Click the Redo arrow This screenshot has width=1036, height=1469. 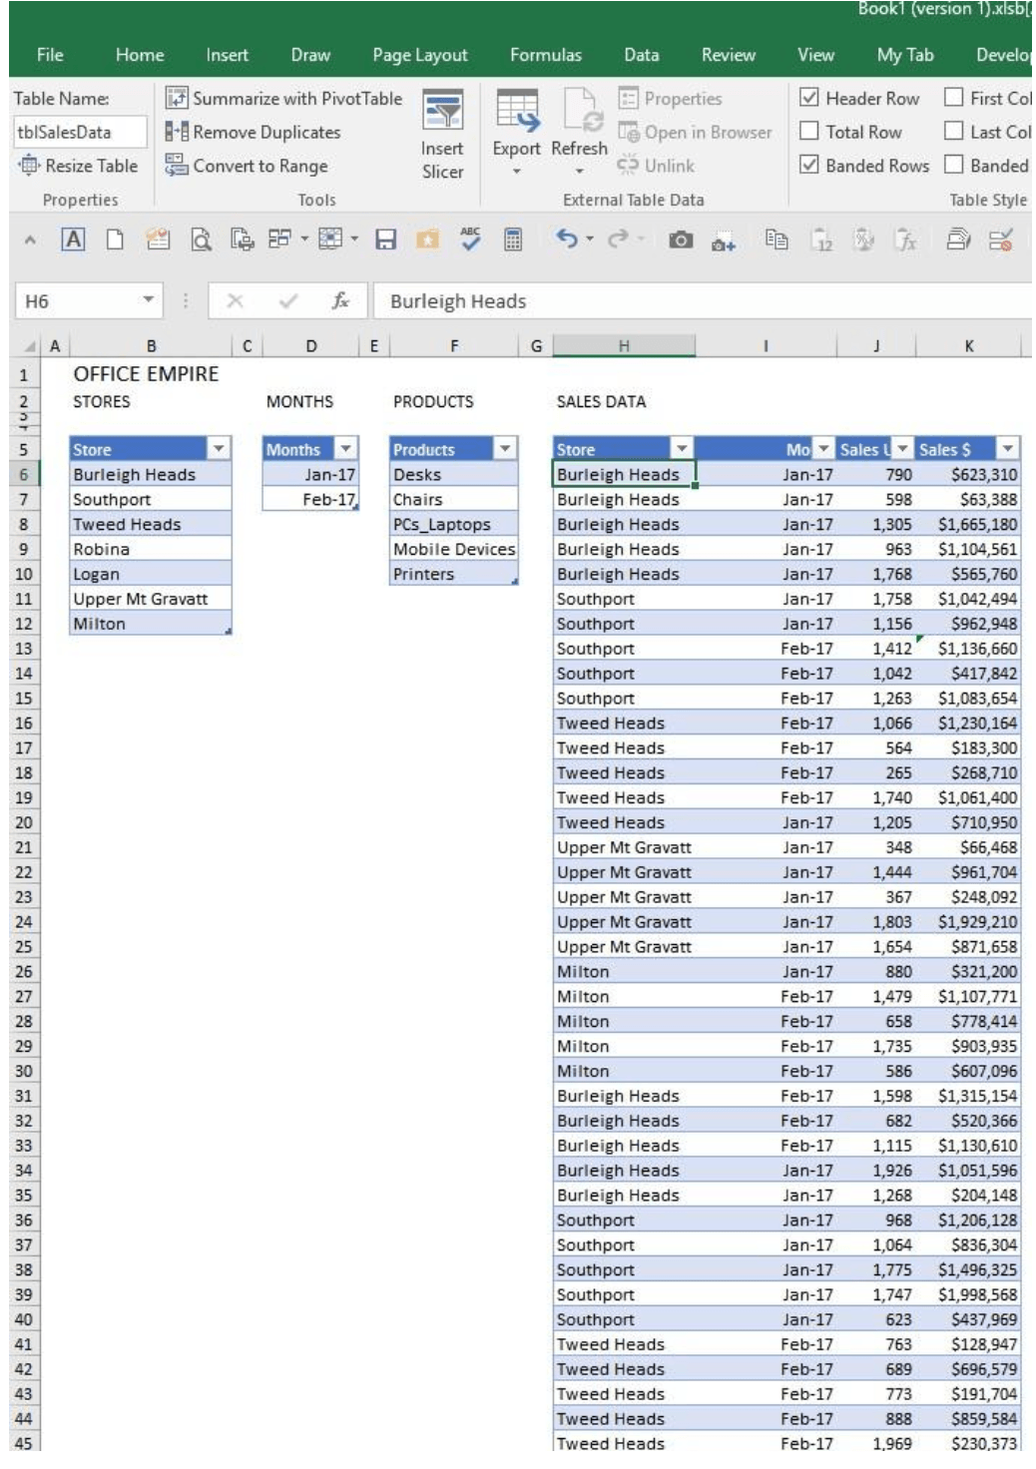click(618, 239)
